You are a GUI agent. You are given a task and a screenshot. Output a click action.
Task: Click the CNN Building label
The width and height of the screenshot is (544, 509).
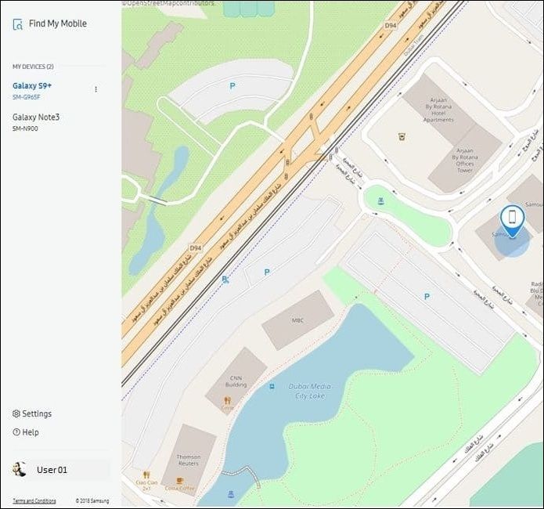[236, 381]
